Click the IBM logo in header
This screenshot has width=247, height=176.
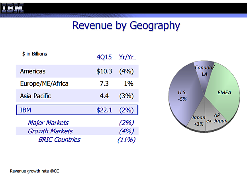pyautogui.click(x=13, y=8)
